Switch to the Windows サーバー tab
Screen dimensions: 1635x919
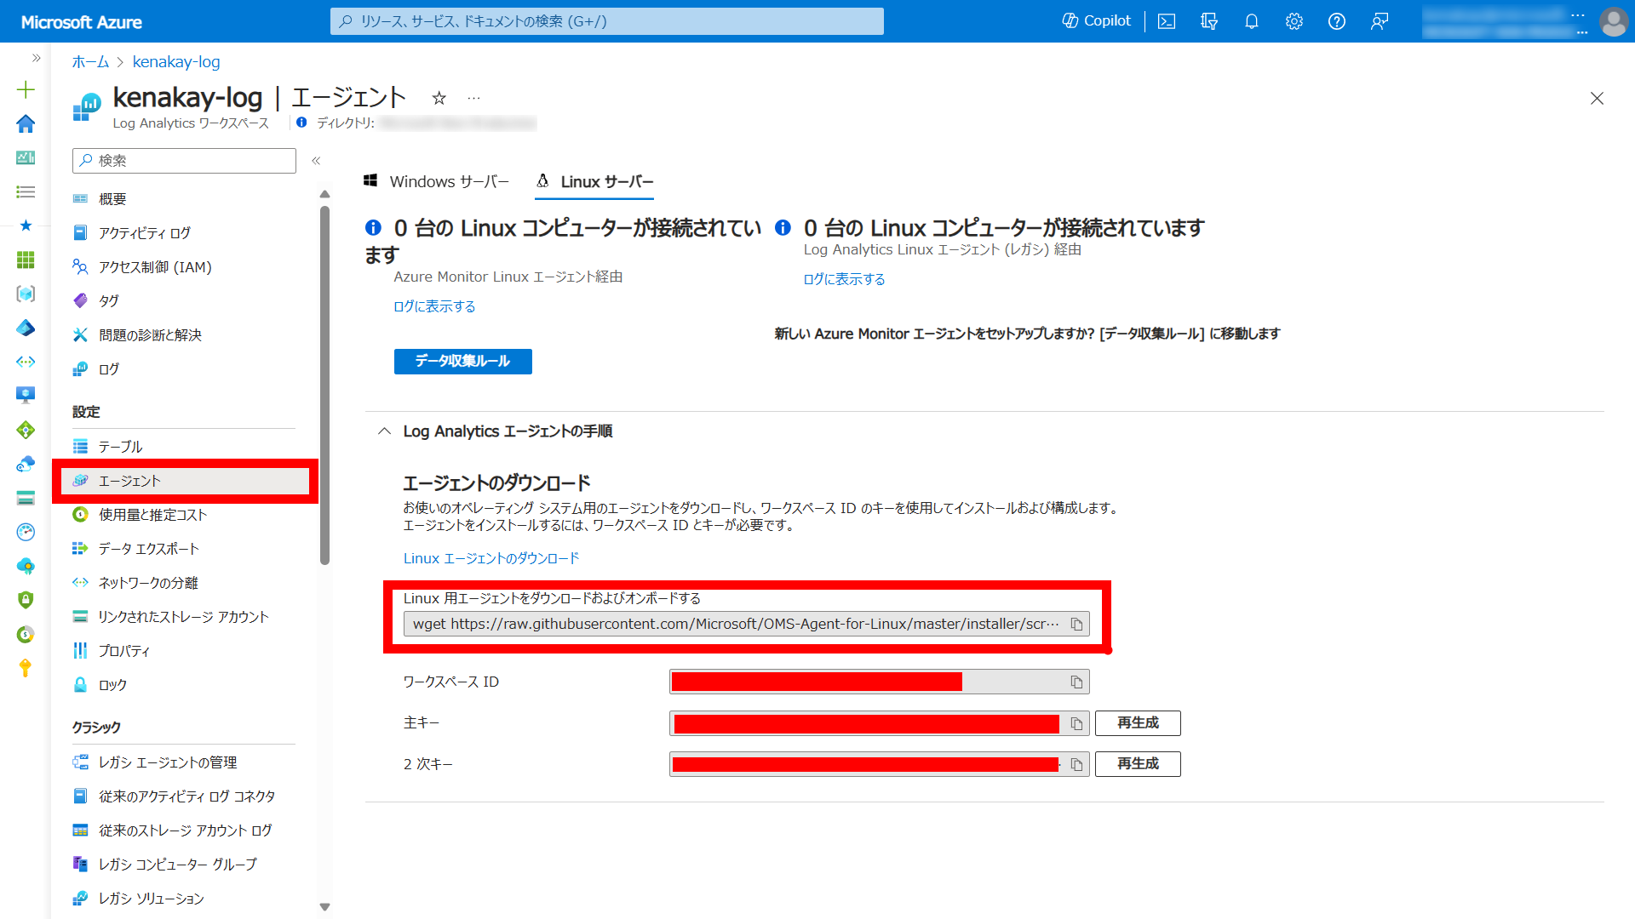pos(437,181)
